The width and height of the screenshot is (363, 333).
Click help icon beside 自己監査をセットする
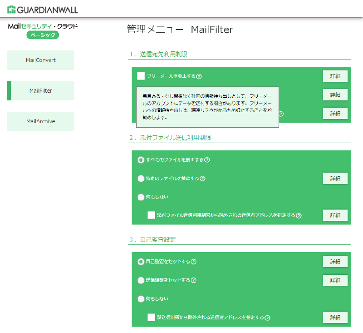(x=193, y=262)
